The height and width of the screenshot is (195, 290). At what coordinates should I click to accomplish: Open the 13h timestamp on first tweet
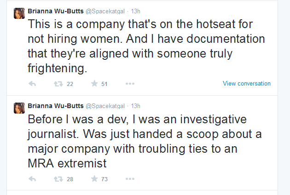point(136,11)
